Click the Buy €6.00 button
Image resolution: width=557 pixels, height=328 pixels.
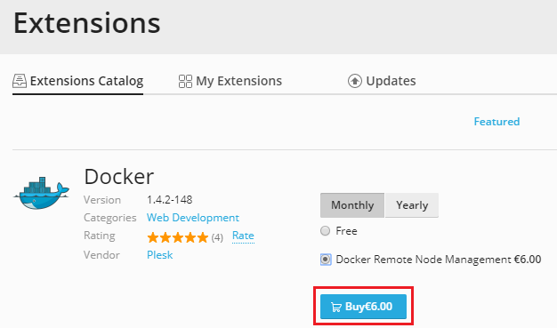tap(363, 307)
